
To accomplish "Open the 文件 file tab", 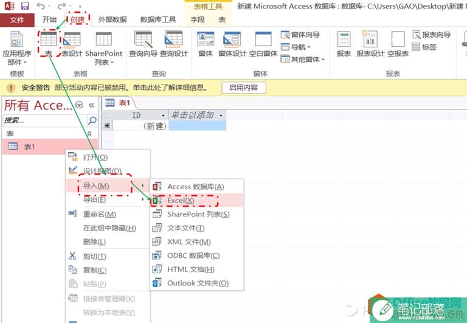I will coord(16,19).
